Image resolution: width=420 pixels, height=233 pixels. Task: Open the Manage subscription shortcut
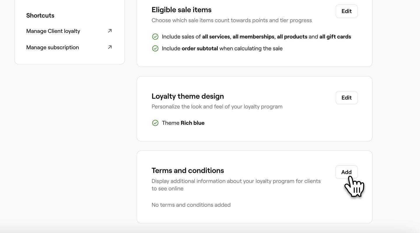(69, 47)
